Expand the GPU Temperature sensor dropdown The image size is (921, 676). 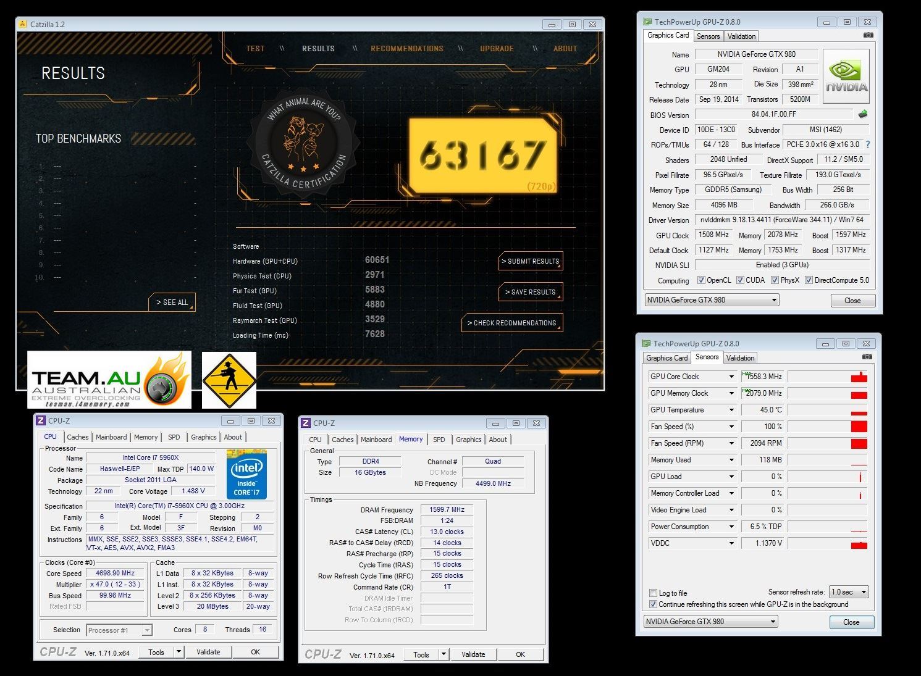[731, 410]
